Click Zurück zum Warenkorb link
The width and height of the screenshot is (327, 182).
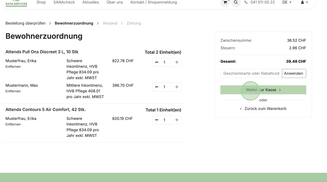[263, 108]
